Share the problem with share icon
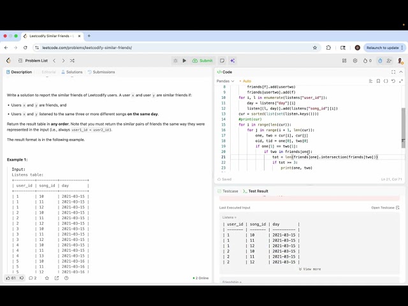The image size is (408, 306). click(57, 278)
